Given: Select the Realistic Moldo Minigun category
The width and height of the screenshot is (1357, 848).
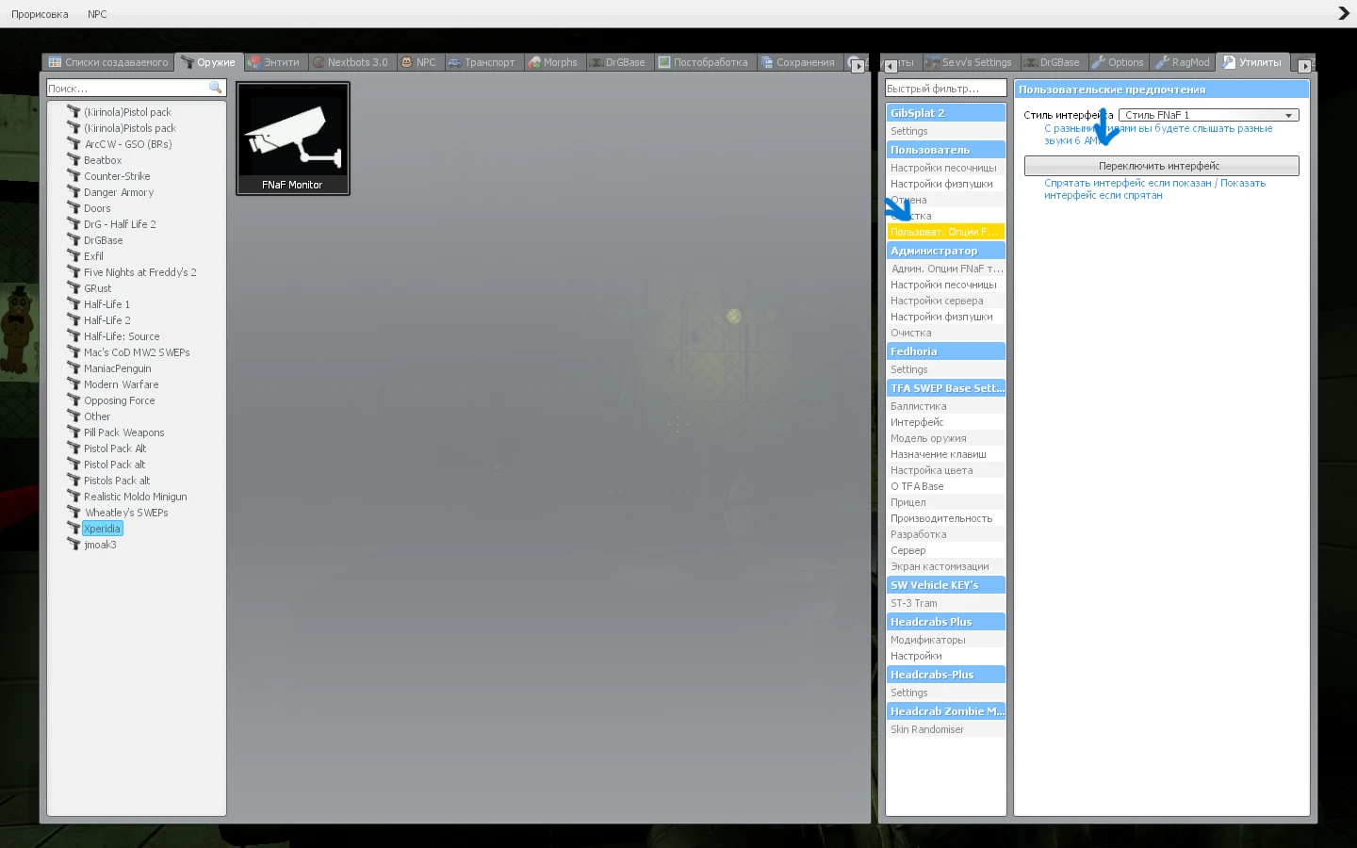Looking at the screenshot, I should [x=136, y=497].
